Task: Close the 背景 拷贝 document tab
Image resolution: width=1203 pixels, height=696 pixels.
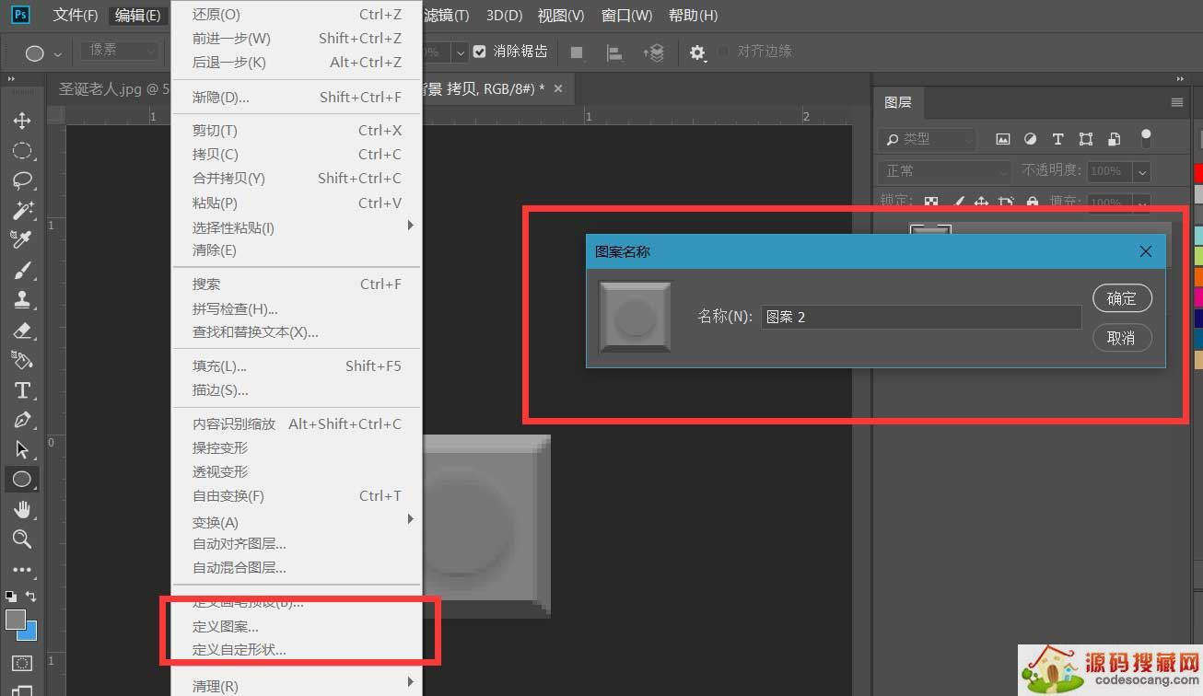Action: coord(557,88)
